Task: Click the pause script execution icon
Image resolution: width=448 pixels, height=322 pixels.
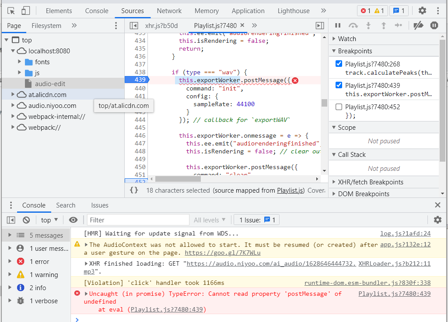Action: click(x=337, y=25)
